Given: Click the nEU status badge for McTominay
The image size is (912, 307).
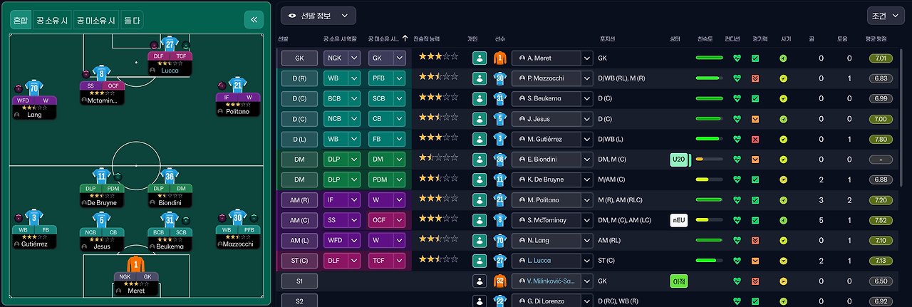Looking at the screenshot, I should [678, 221].
